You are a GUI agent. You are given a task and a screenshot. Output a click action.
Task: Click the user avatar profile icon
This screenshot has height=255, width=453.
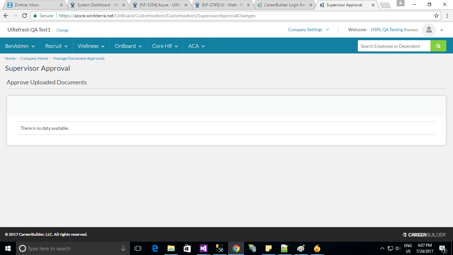[x=428, y=30]
